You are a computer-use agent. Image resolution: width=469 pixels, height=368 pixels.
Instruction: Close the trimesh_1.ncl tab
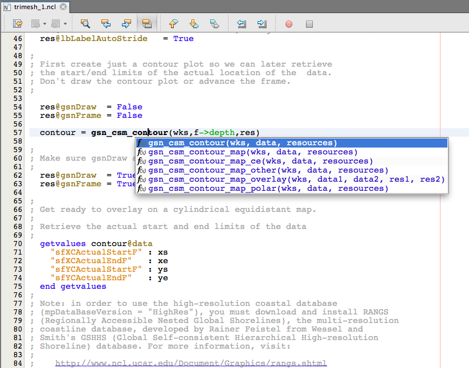(x=63, y=6)
